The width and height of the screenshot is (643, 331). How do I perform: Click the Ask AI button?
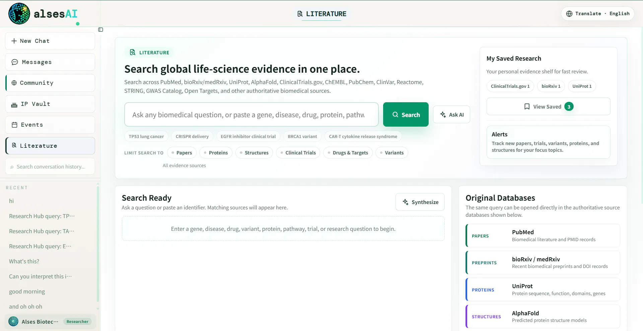tap(452, 115)
